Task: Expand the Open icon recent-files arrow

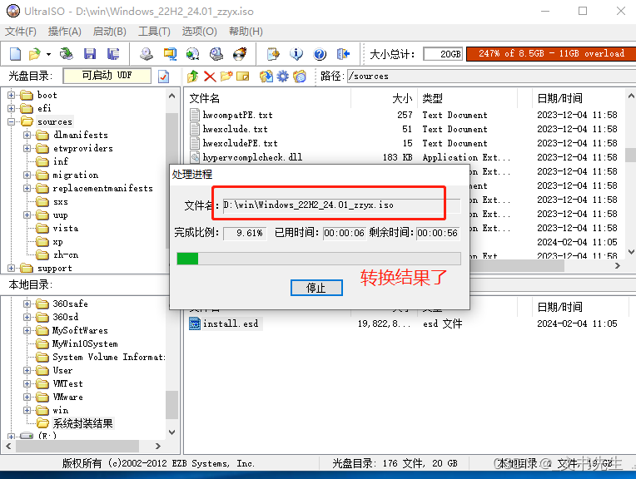Action: [x=48, y=54]
